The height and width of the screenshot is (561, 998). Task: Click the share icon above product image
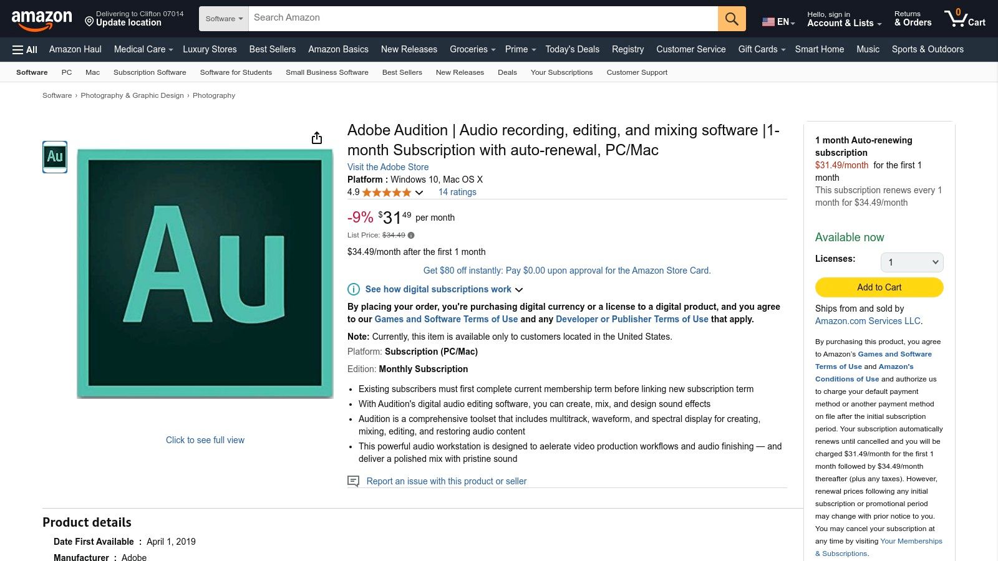tap(317, 138)
